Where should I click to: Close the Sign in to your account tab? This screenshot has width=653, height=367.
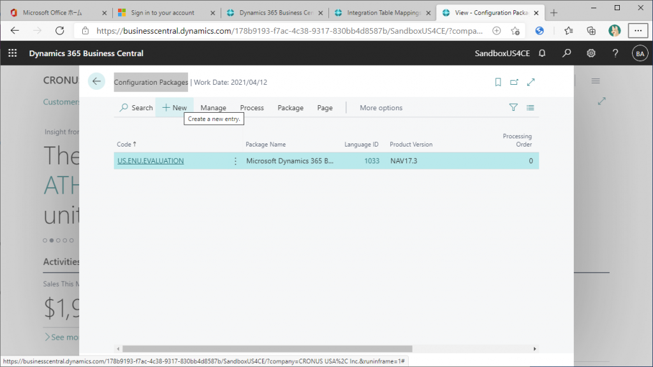click(x=212, y=13)
